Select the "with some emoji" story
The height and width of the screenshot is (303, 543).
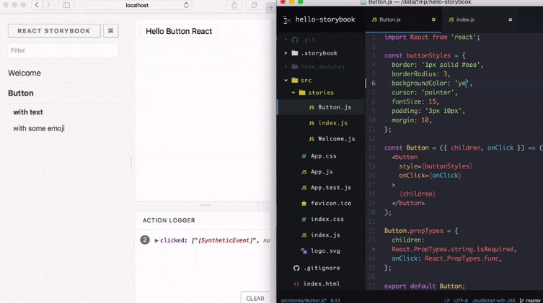(39, 128)
